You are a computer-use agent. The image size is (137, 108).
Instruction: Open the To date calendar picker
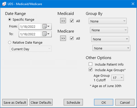tap(46, 34)
